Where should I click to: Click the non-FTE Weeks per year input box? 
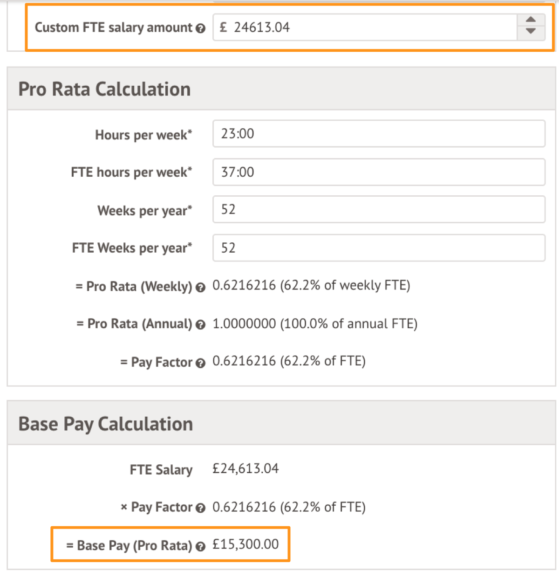[x=378, y=210]
